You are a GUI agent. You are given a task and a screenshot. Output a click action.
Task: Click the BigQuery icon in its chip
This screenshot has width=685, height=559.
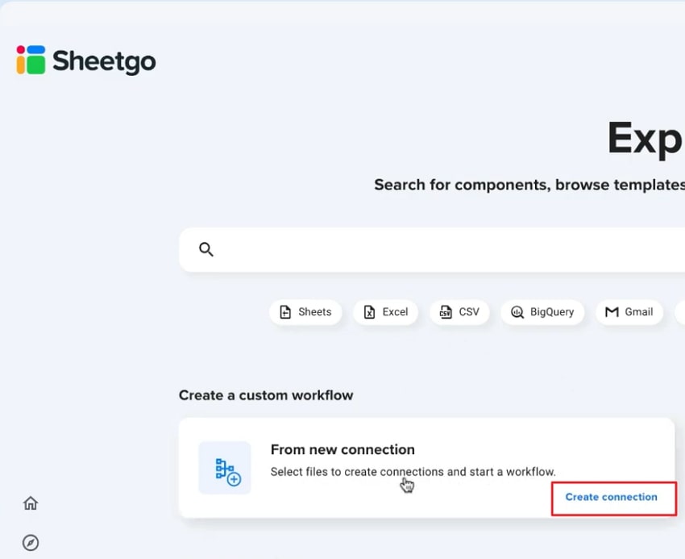[x=517, y=311]
